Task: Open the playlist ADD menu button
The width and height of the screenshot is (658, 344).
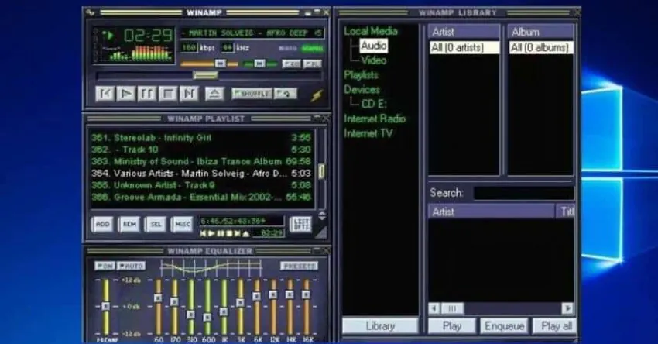Action: [103, 224]
